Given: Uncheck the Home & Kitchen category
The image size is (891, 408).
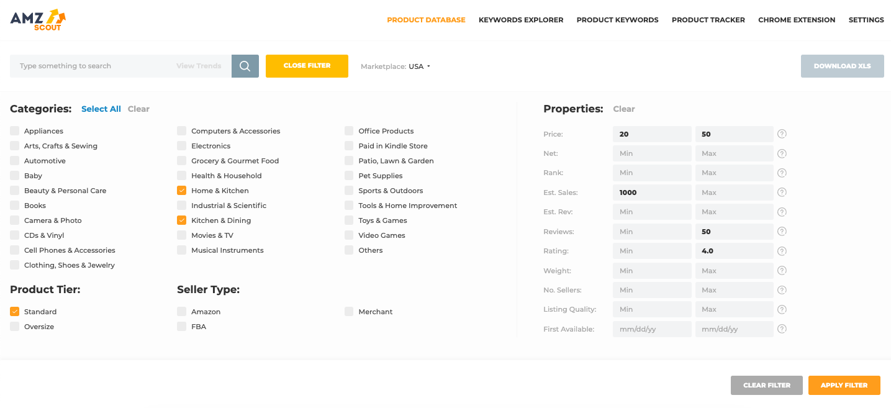Looking at the screenshot, I should pyautogui.click(x=181, y=190).
